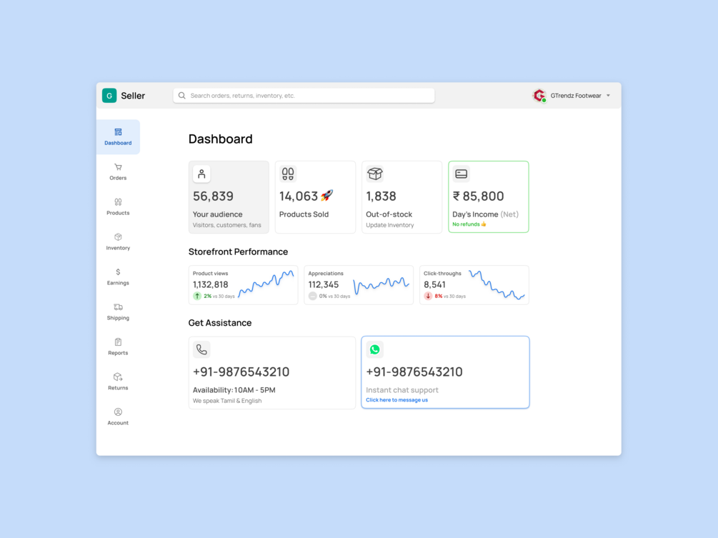
Task: Click the phone number beside the phone icon
Action: (x=241, y=372)
